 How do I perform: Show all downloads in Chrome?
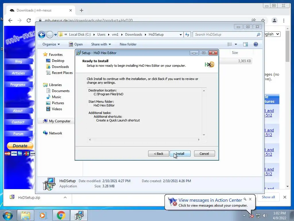click(x=268, y=197)
